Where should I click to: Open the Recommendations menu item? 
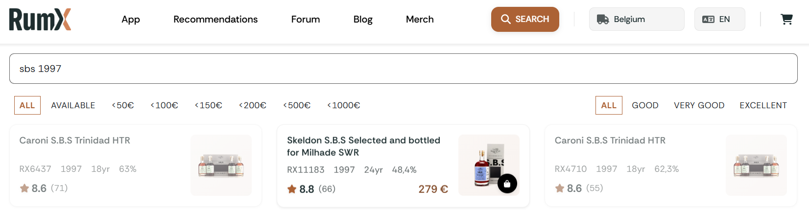click(215, 20)
